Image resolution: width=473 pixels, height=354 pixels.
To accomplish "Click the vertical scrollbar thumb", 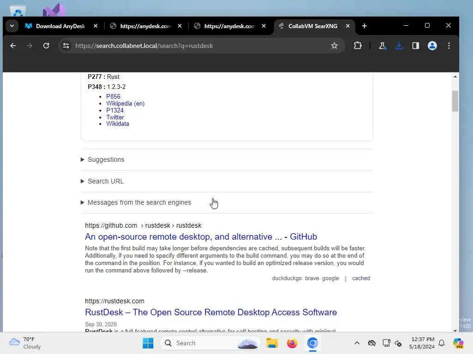I will point(455,101).
